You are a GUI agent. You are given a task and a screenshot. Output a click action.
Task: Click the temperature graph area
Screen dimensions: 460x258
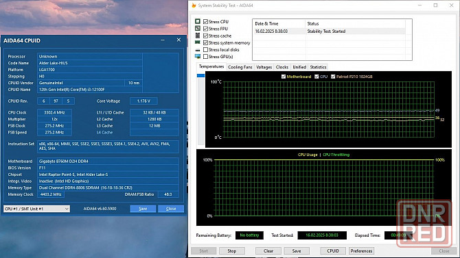(329, 109)
